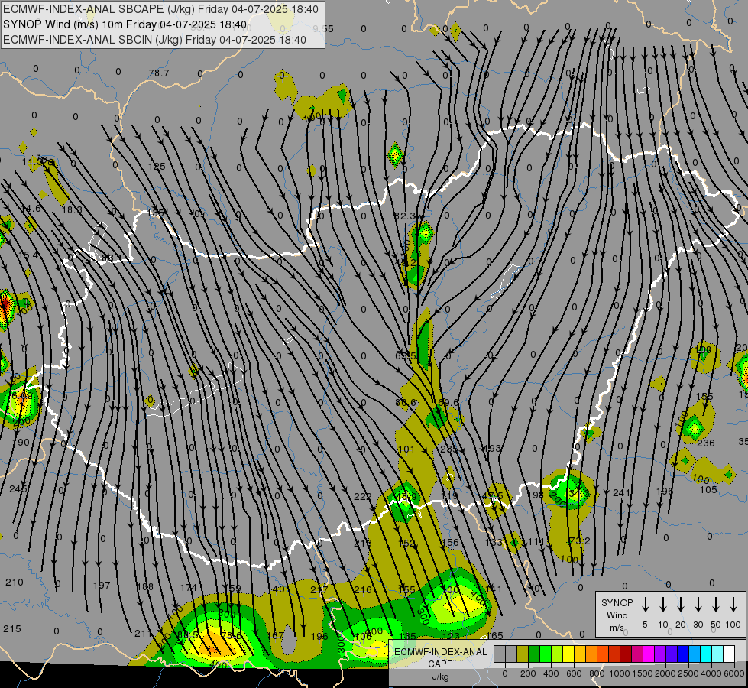Screen dimensions: 748x688
Task: Click the '125' grid value on the map
Action: (157, 167)
